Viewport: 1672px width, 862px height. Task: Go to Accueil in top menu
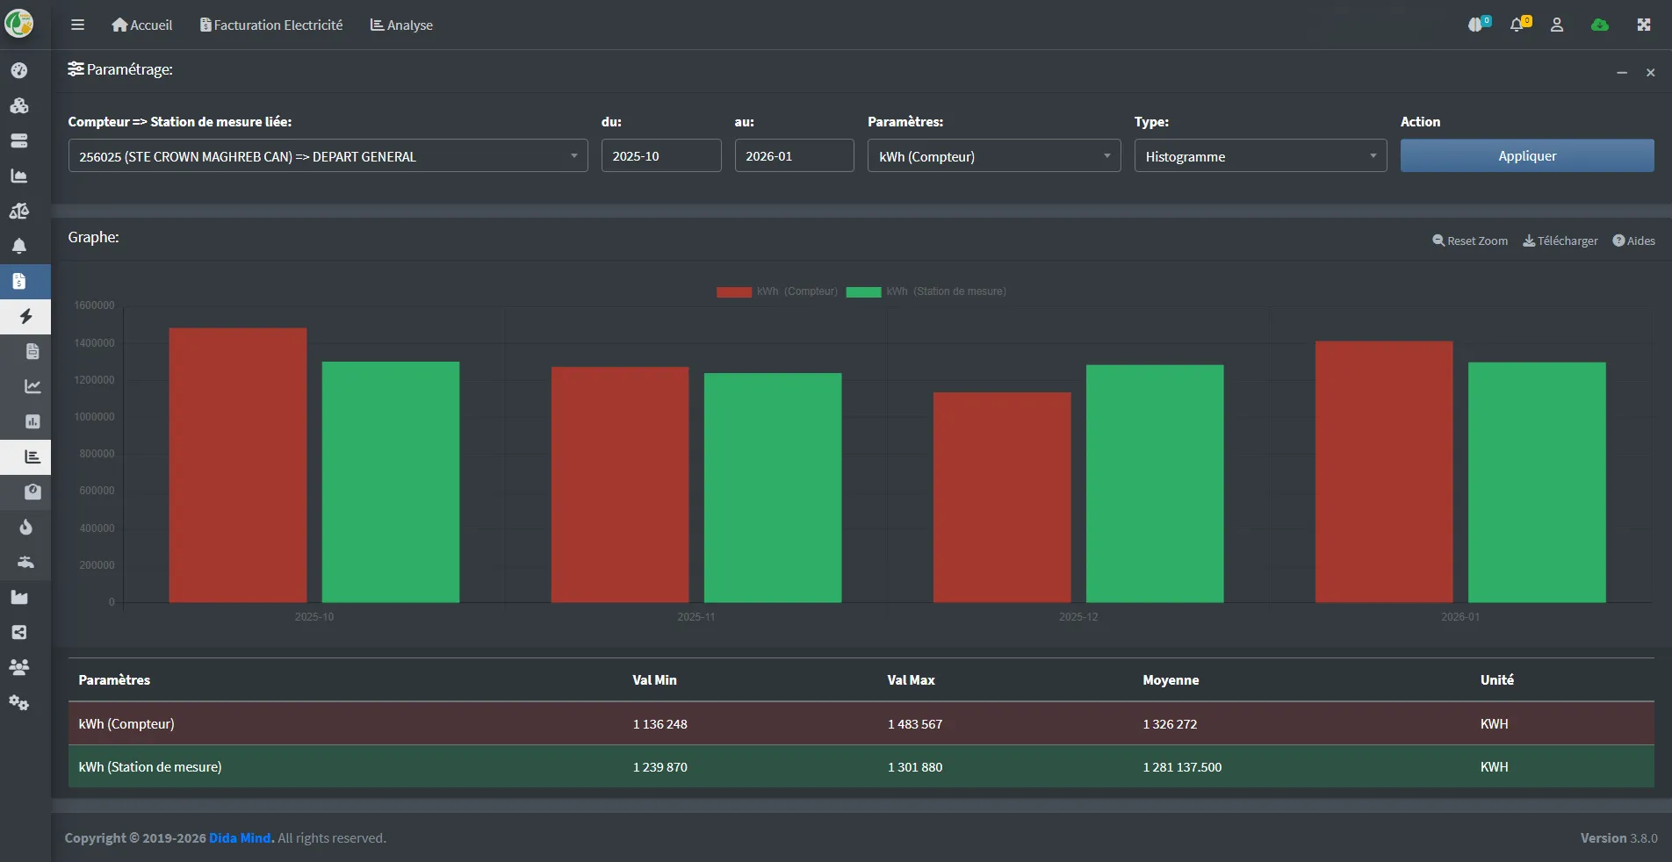tap(142, 25)
